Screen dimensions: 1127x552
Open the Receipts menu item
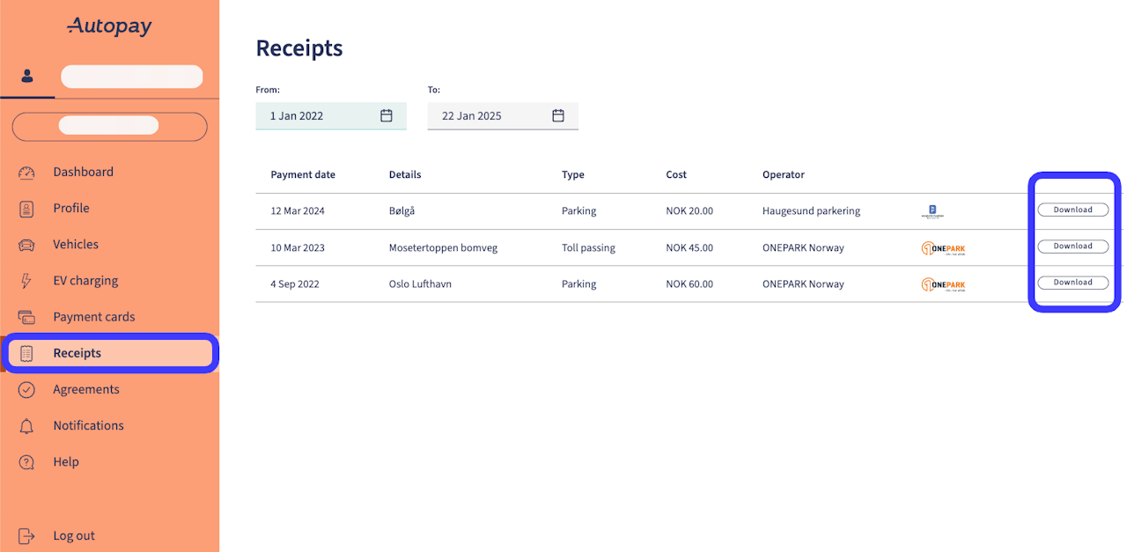tap(77, 353)
